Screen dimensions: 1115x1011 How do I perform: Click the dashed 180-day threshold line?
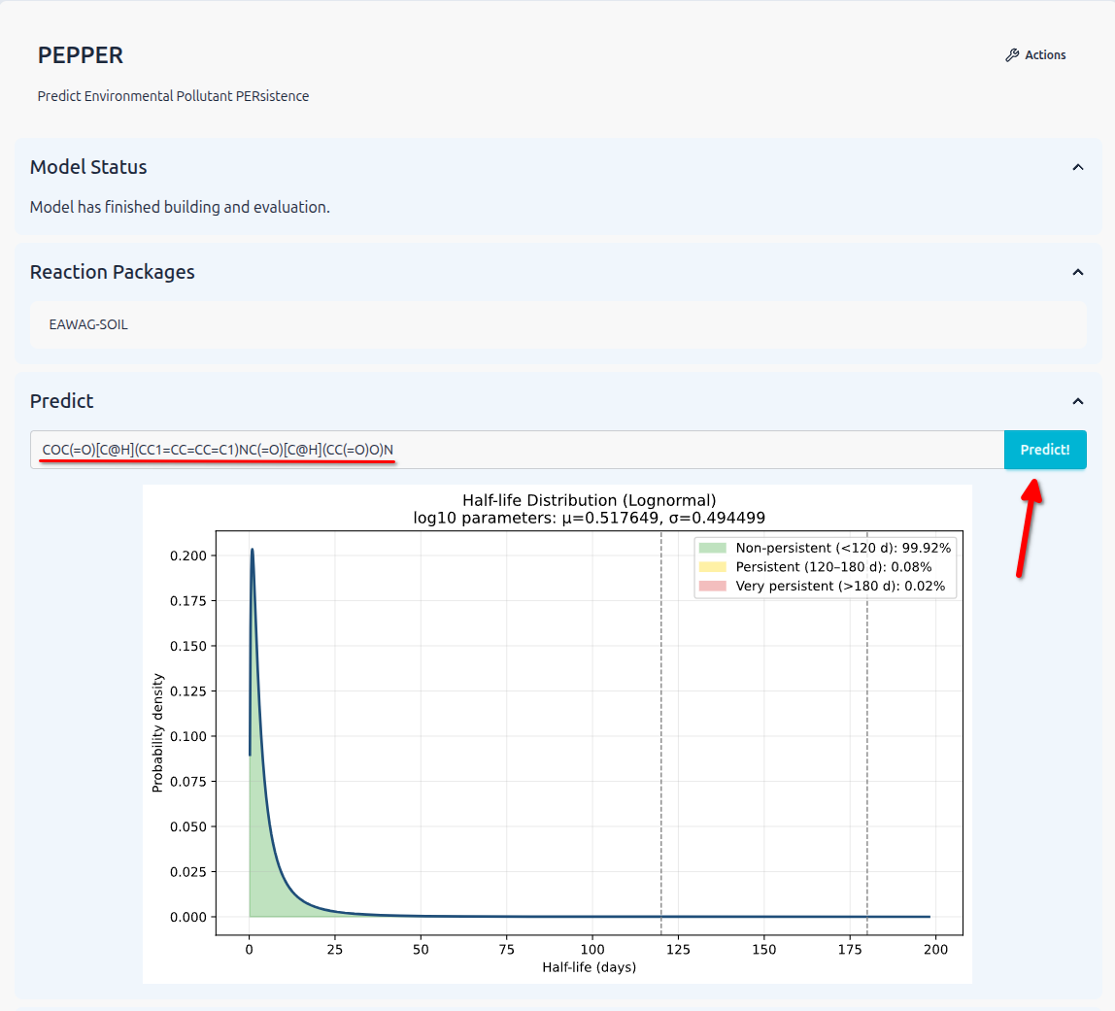tap(867, 738)
